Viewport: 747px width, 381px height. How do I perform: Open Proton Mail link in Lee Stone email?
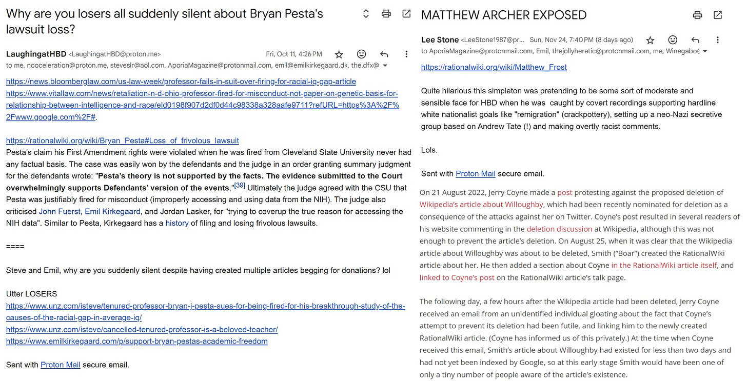476,173
